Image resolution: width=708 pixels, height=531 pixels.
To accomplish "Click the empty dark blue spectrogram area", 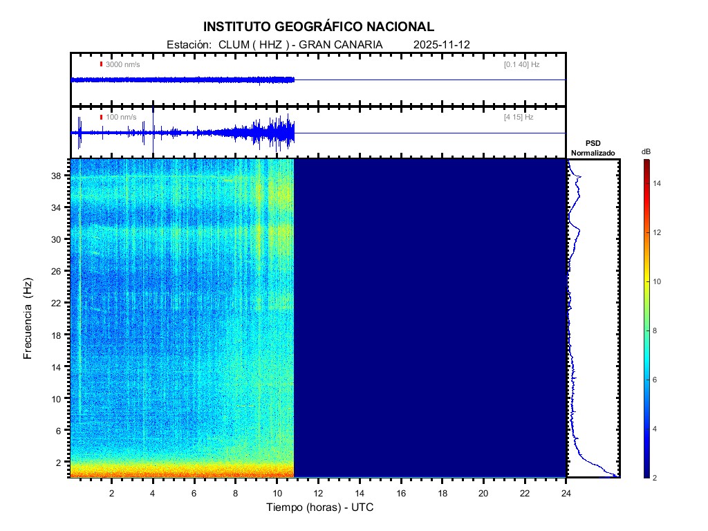I will 429,318.
